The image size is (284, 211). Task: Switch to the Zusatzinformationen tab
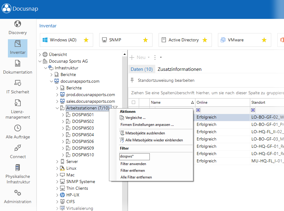[x=180, y=69]
